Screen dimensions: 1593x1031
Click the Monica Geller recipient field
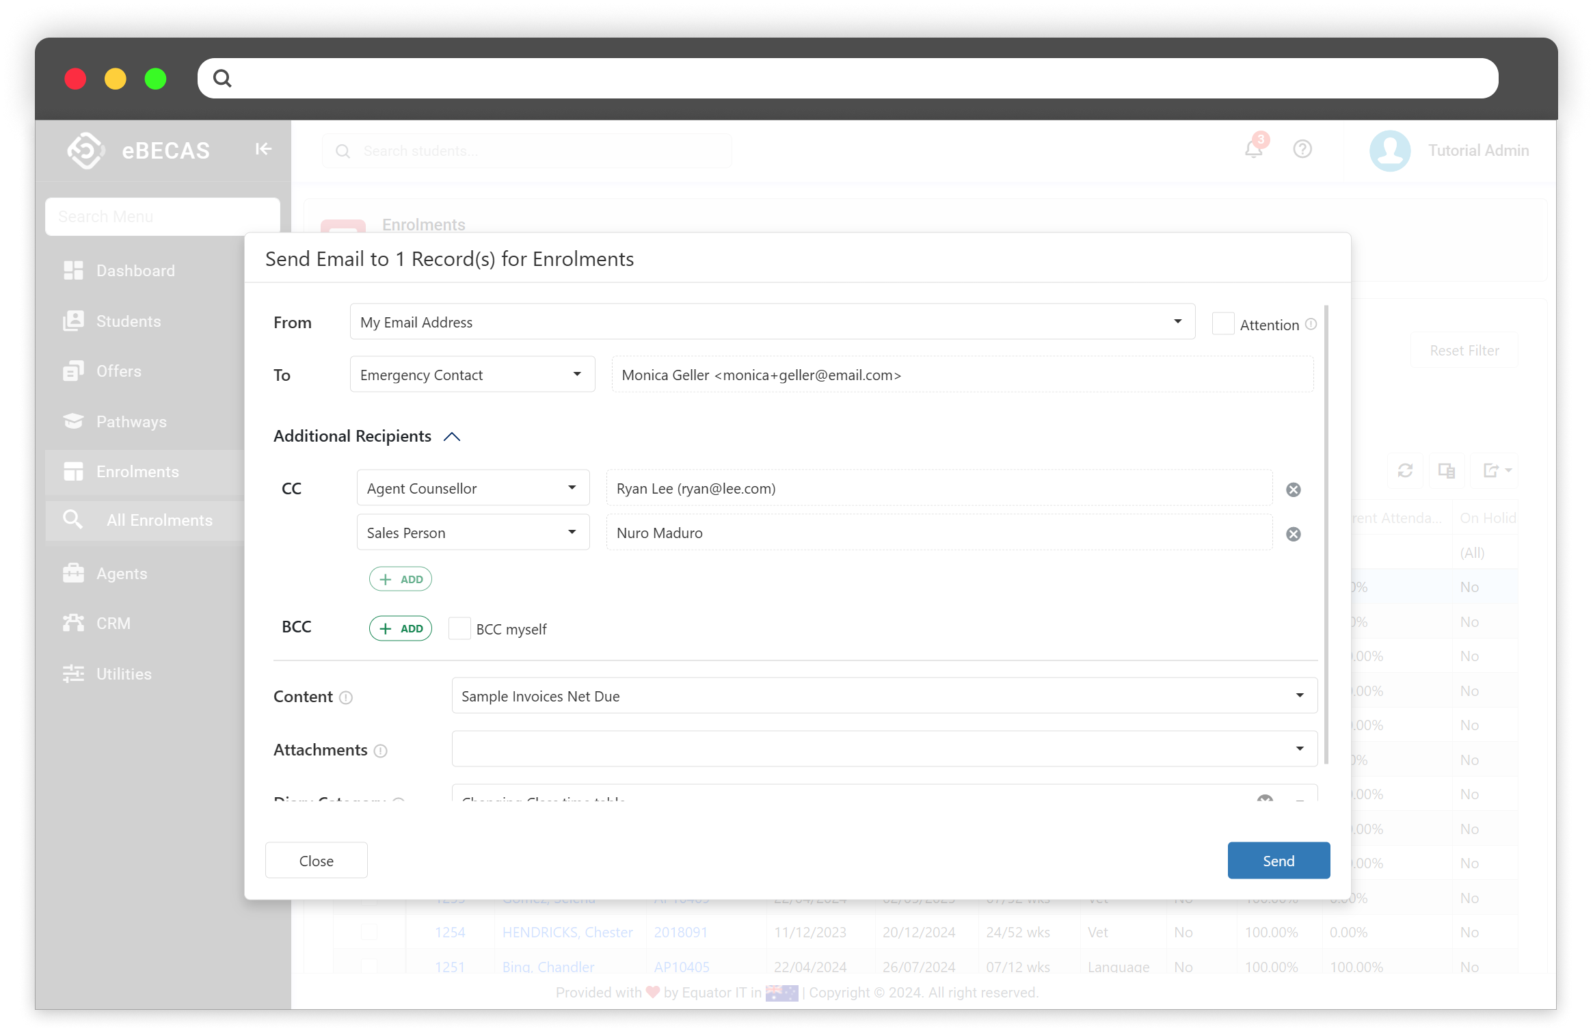click(x=962, y=375)
